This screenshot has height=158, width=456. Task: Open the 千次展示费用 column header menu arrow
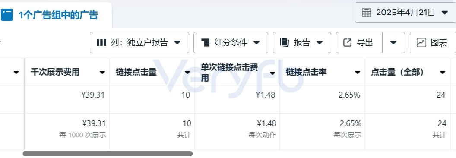(102, 73)
